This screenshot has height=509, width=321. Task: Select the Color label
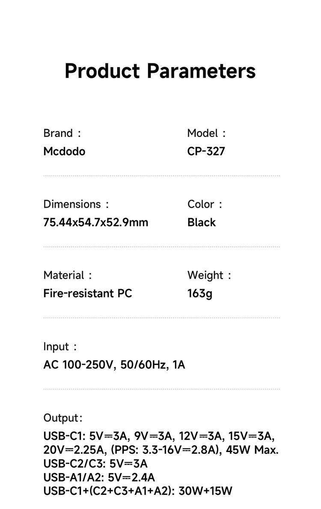(x=205, y=204)
